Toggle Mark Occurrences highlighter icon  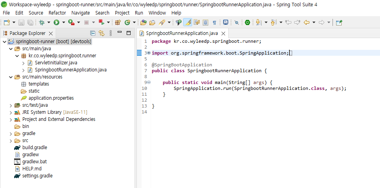click(187, 22)
